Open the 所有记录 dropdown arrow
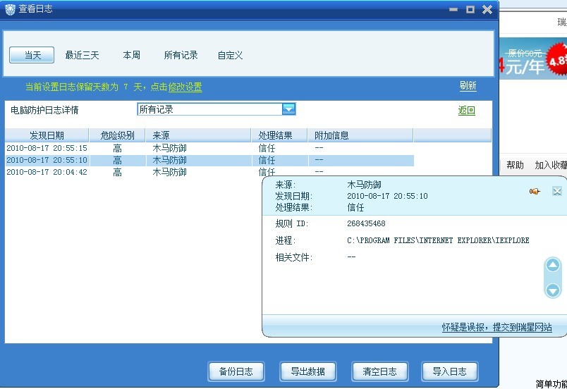This screenshot has height=389, width=567. coord(288,109)
